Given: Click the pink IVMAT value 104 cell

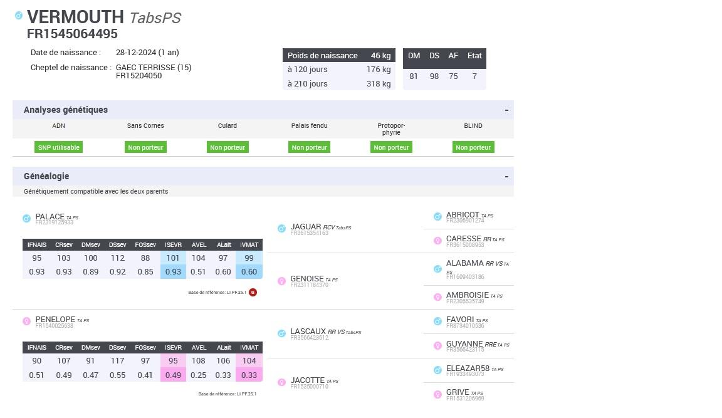Looking at the screenshot, I should point(249,360).
